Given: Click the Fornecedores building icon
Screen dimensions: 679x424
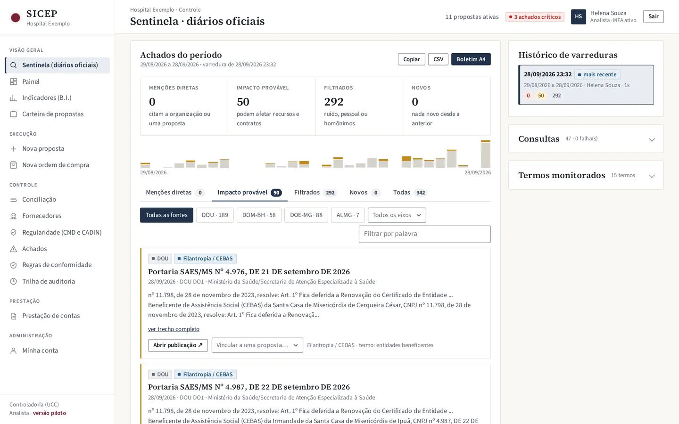Looking at the screenshot, I should pos(13,216).
